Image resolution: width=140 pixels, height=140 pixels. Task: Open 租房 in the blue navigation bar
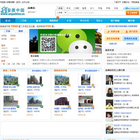click(38, 21)
